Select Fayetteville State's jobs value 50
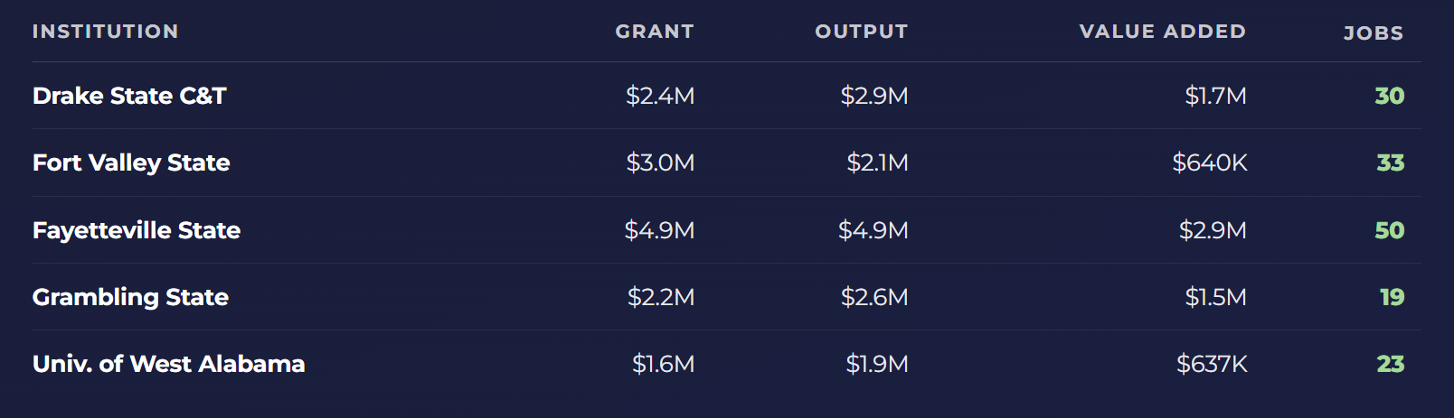Viewport: 1454px width, 418px height. click(x=1389, y=230)
